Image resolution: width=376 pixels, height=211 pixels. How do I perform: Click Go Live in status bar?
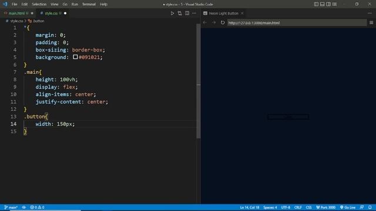[x=348, y=207]
